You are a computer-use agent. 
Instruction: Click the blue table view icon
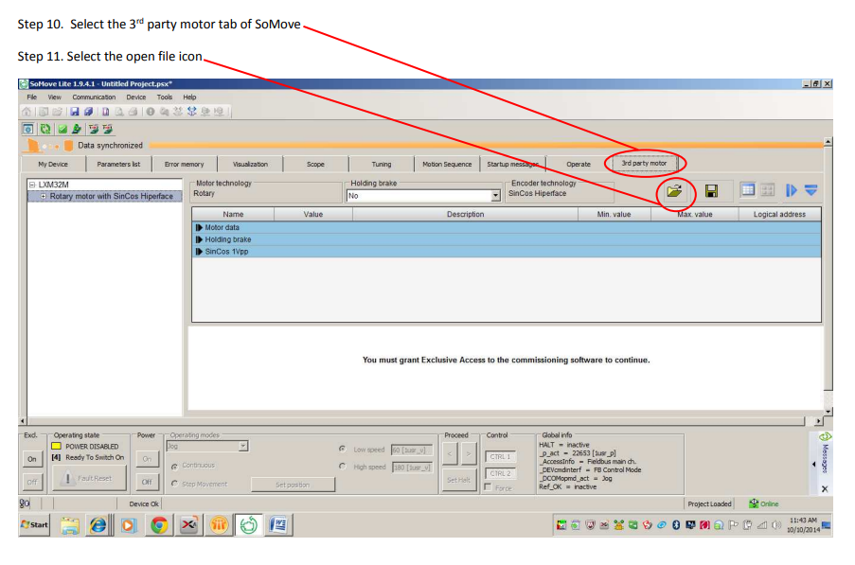click(x=748, y=190)
